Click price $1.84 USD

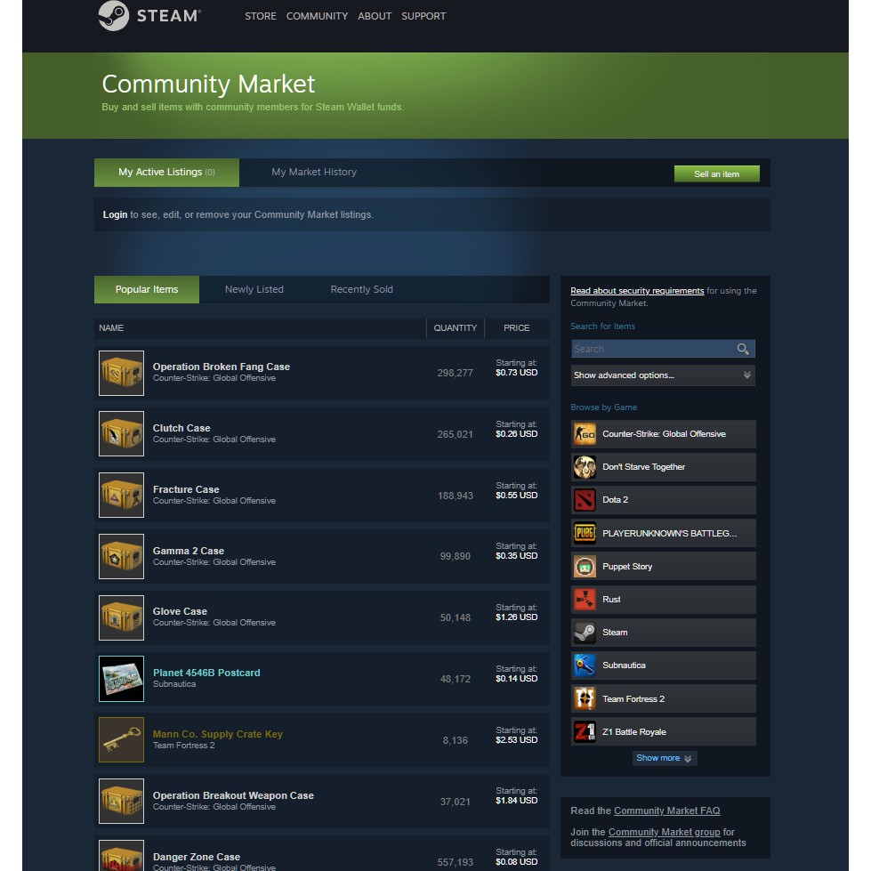tap(517, 801)
